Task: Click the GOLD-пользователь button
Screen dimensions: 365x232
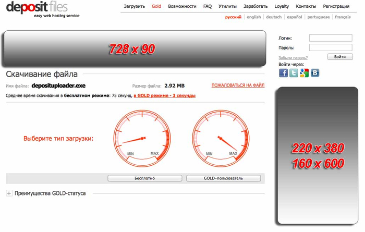Action: [x=223, y=178]
